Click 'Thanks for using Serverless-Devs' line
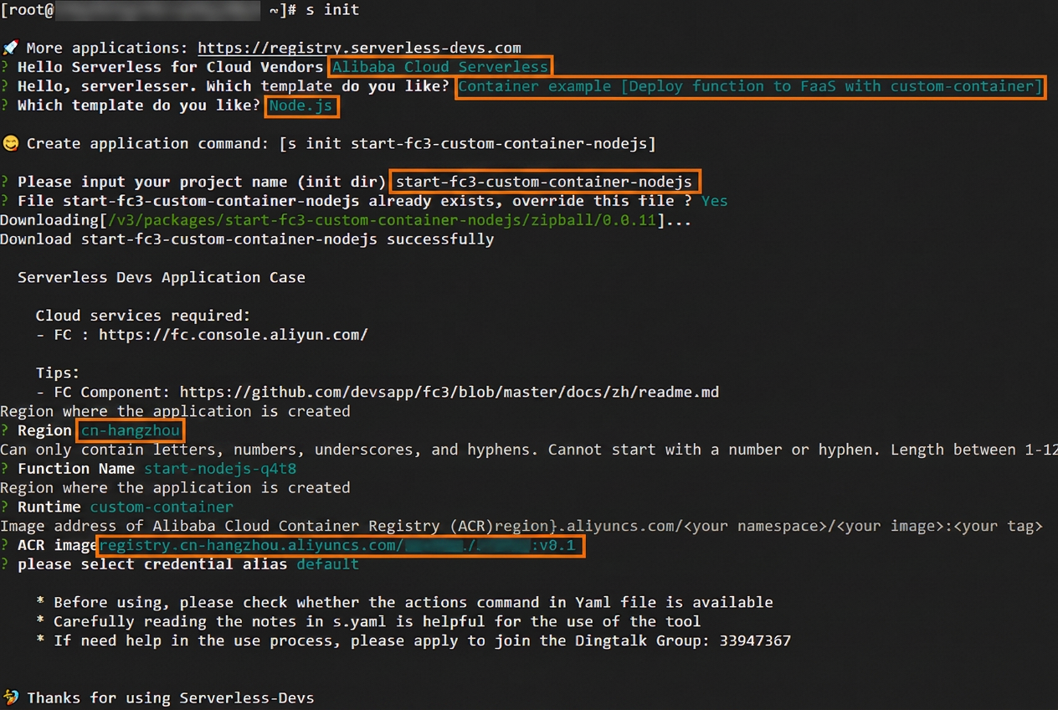The image size is (1058, 710). tap(171, 698)
